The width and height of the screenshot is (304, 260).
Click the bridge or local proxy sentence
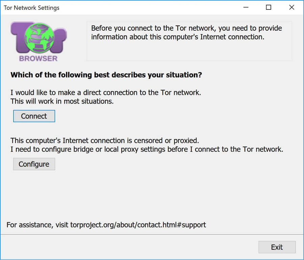point(147,149)
